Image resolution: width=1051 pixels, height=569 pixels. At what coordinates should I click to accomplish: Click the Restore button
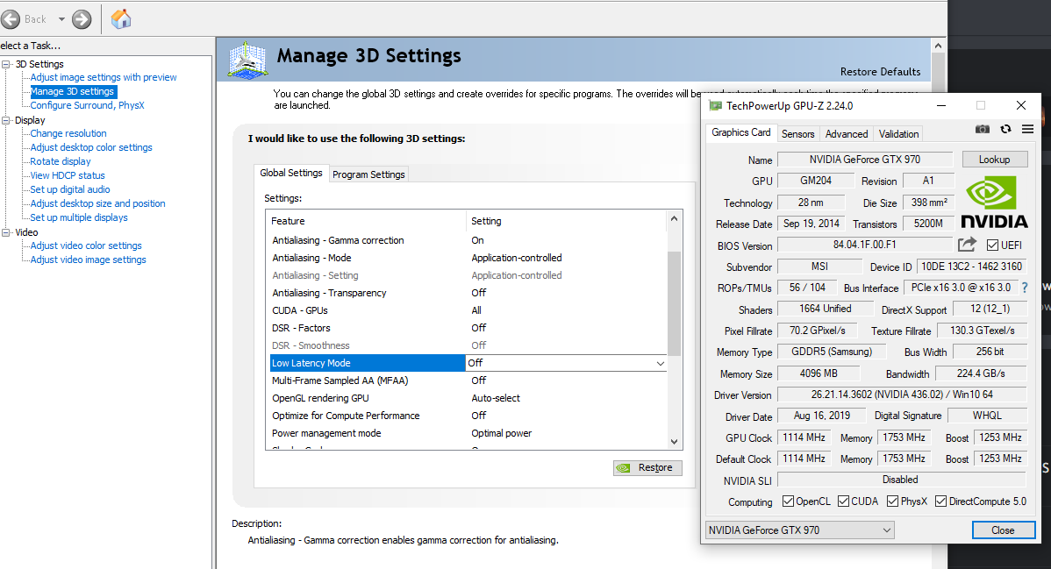tap(647, 468)
